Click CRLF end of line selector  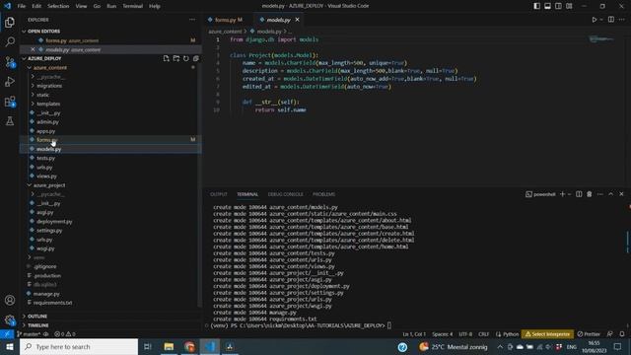484,334
